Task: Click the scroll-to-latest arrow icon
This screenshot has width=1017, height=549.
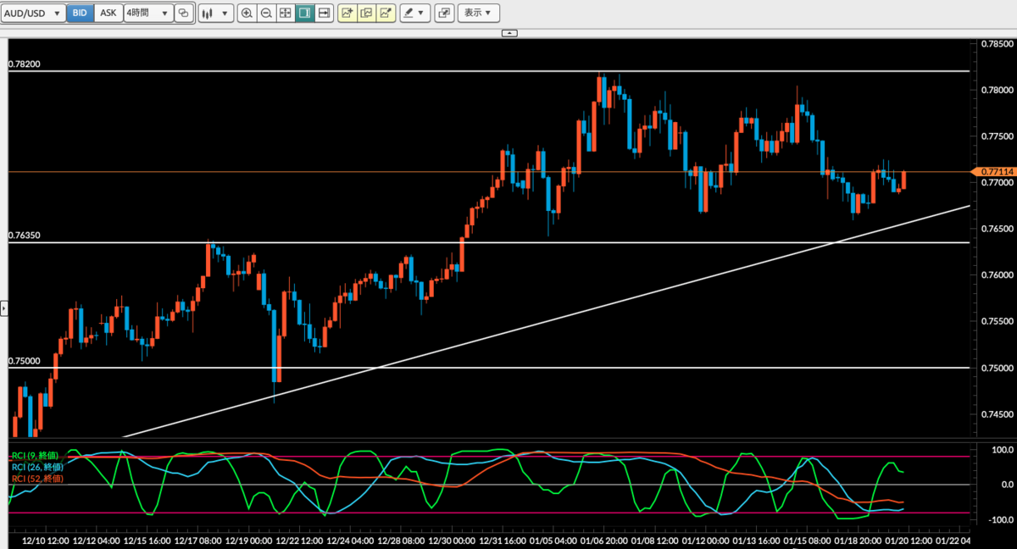Action: pyautogui.click(x=324, y=13)
